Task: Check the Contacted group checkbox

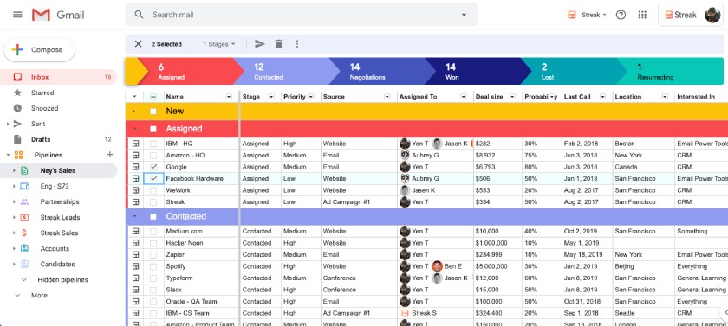Action: pos(153,216)
